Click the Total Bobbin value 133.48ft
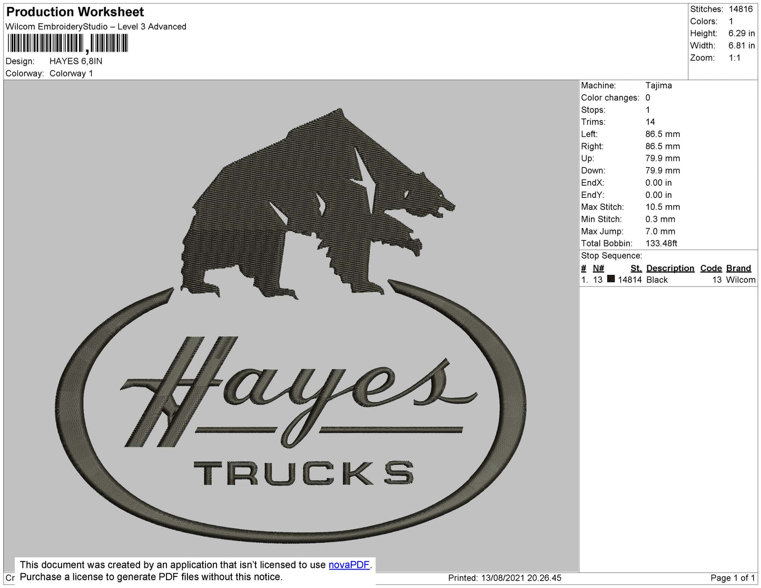761x588 pixels. pyautogui.click(x=661, y=243)
